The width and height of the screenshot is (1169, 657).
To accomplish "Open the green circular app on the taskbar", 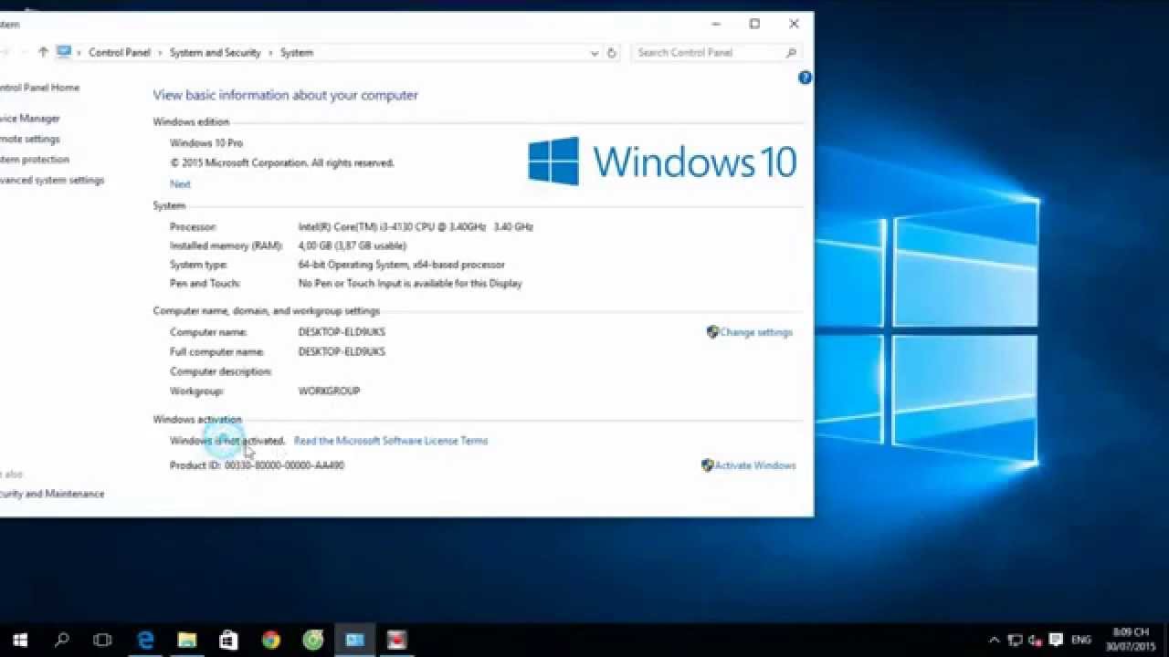I will point(313,640).
